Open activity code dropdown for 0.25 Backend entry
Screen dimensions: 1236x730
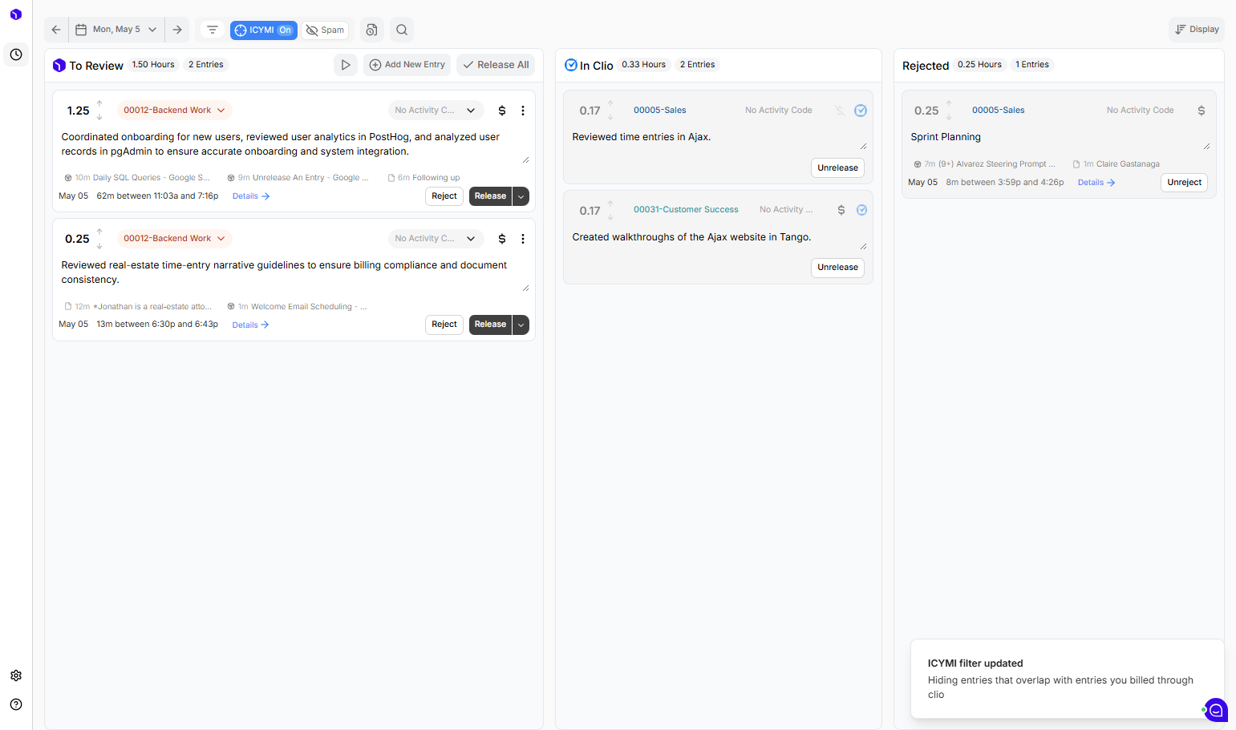coord(436,239)
